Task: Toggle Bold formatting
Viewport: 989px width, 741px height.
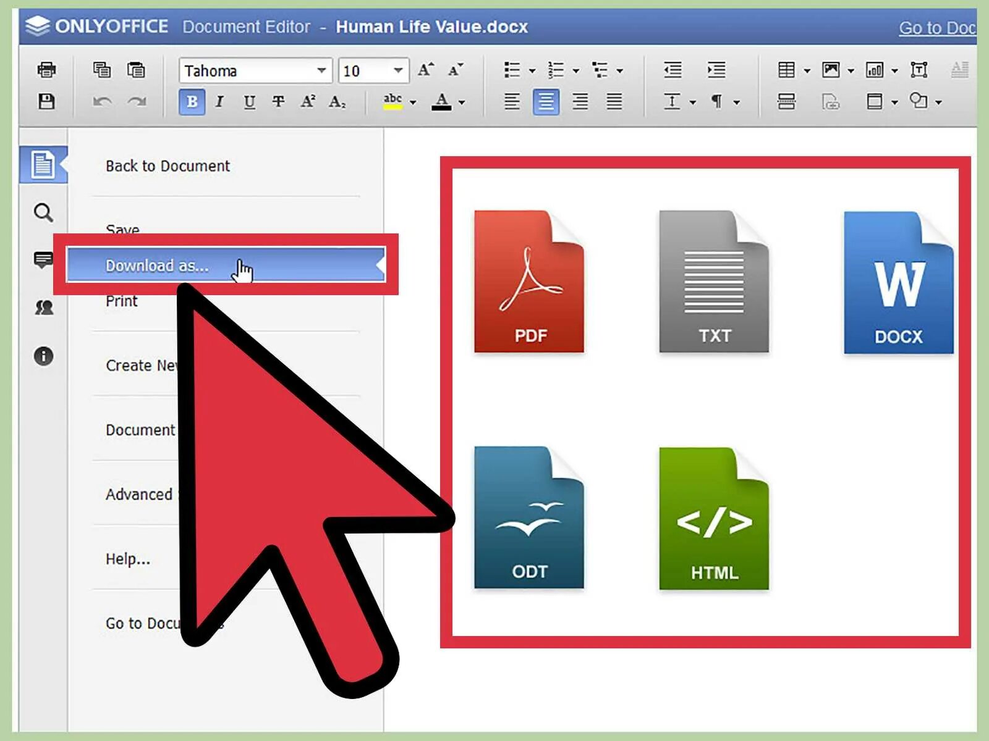Action: (x=192, y=102)
